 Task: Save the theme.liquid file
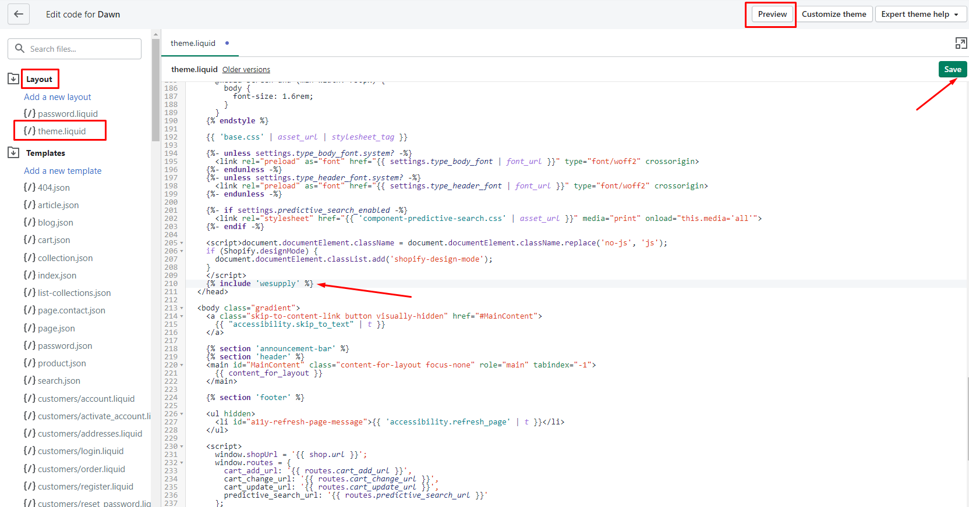[953, 69]
